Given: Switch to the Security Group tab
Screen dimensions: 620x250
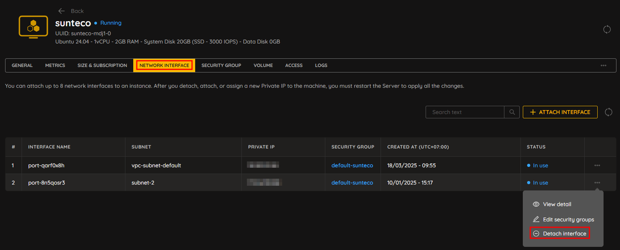Looking at the screenshot, I should 221,65.
